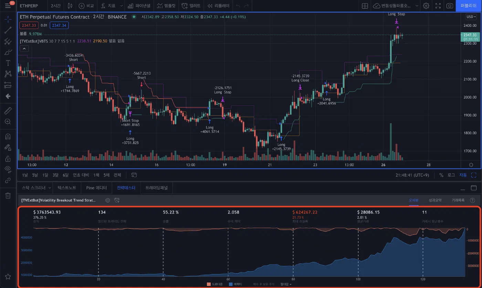
Task: Collapse the indicator legend chevron
Action: (x=24, y=49)
